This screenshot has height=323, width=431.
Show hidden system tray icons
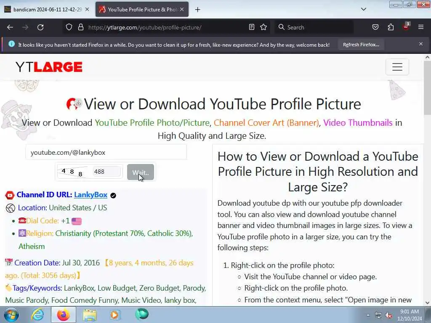coord(368,315)
